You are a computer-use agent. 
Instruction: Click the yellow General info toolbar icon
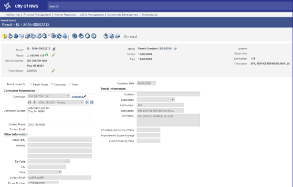[5, 36]
